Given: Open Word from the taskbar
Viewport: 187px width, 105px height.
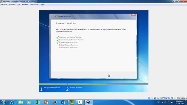Looking at the screenshot, I should tap(63, 102).
